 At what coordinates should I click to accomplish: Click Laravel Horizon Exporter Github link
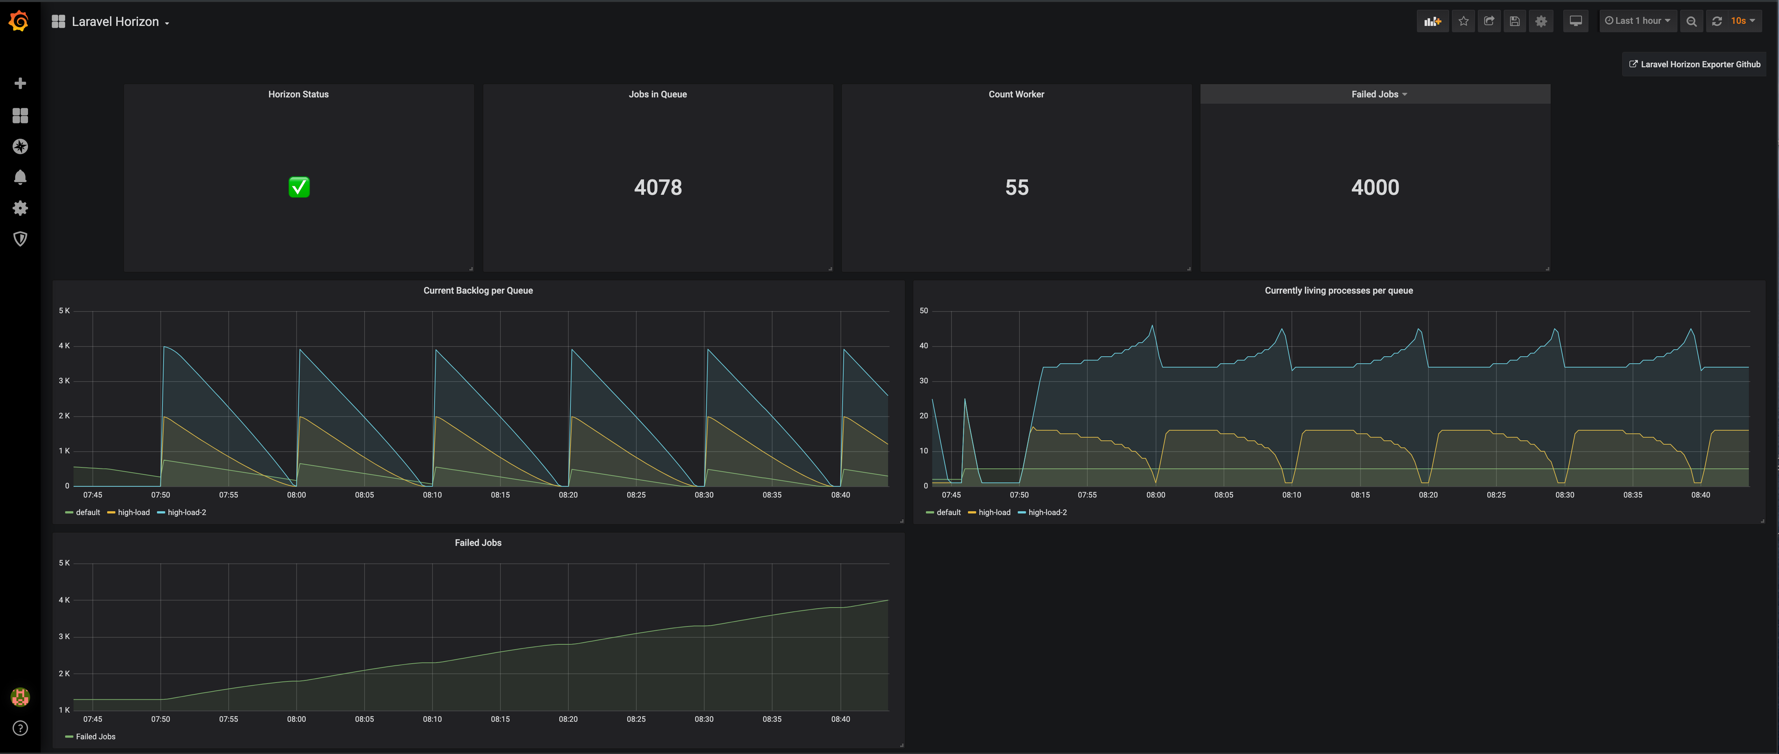[x=1694, y=64]
